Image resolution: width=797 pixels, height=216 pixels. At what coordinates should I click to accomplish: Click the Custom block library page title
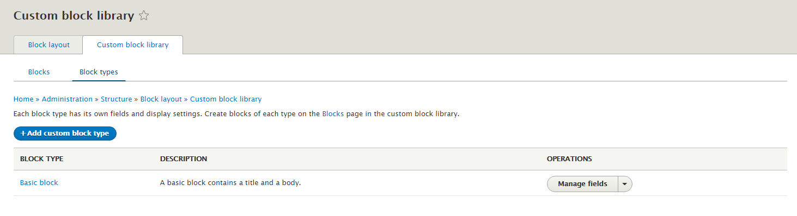click(74, 16)
